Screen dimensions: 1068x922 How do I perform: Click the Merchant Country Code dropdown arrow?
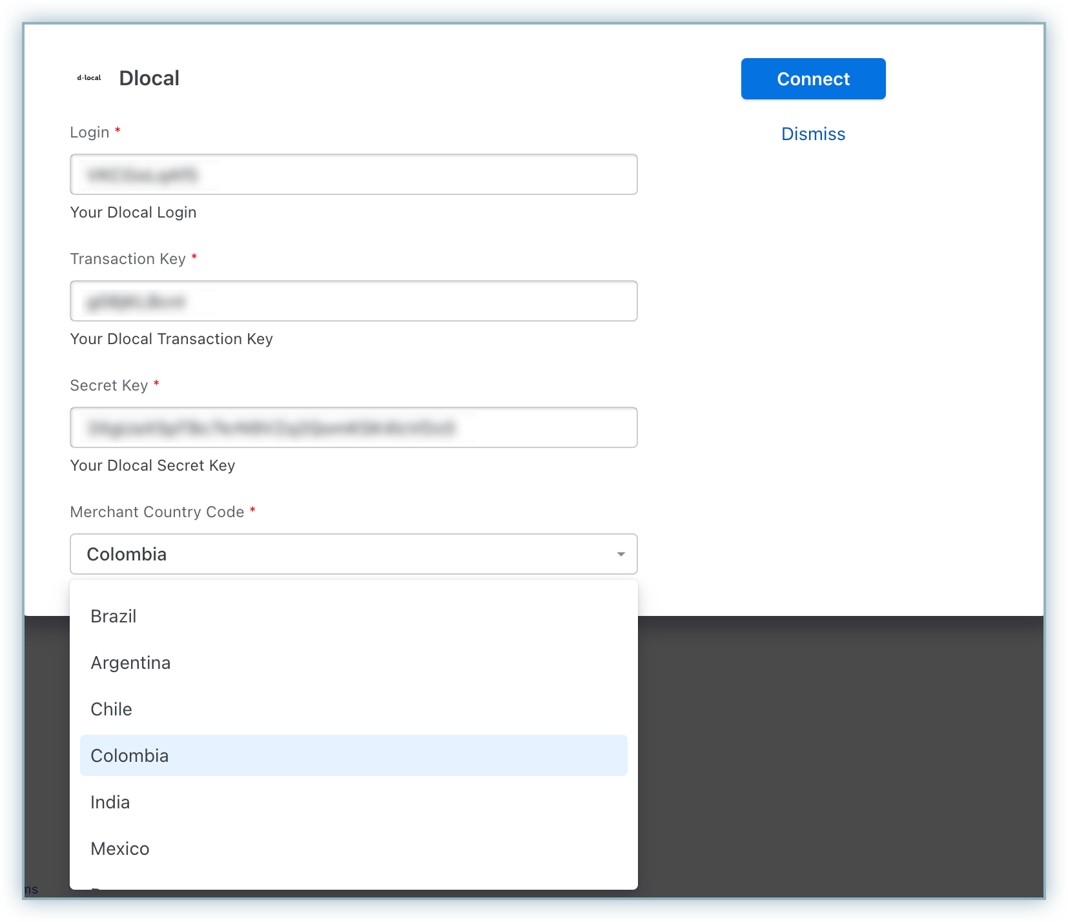coord(621,554)
